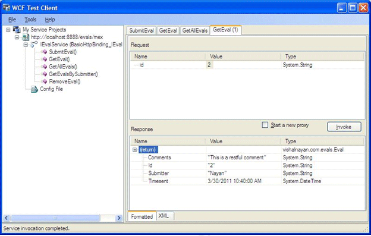The width and height of the screenshot is (371, 236).
Task: Select RemoveEval() in the service tree
Action: [x=65, y=81]
